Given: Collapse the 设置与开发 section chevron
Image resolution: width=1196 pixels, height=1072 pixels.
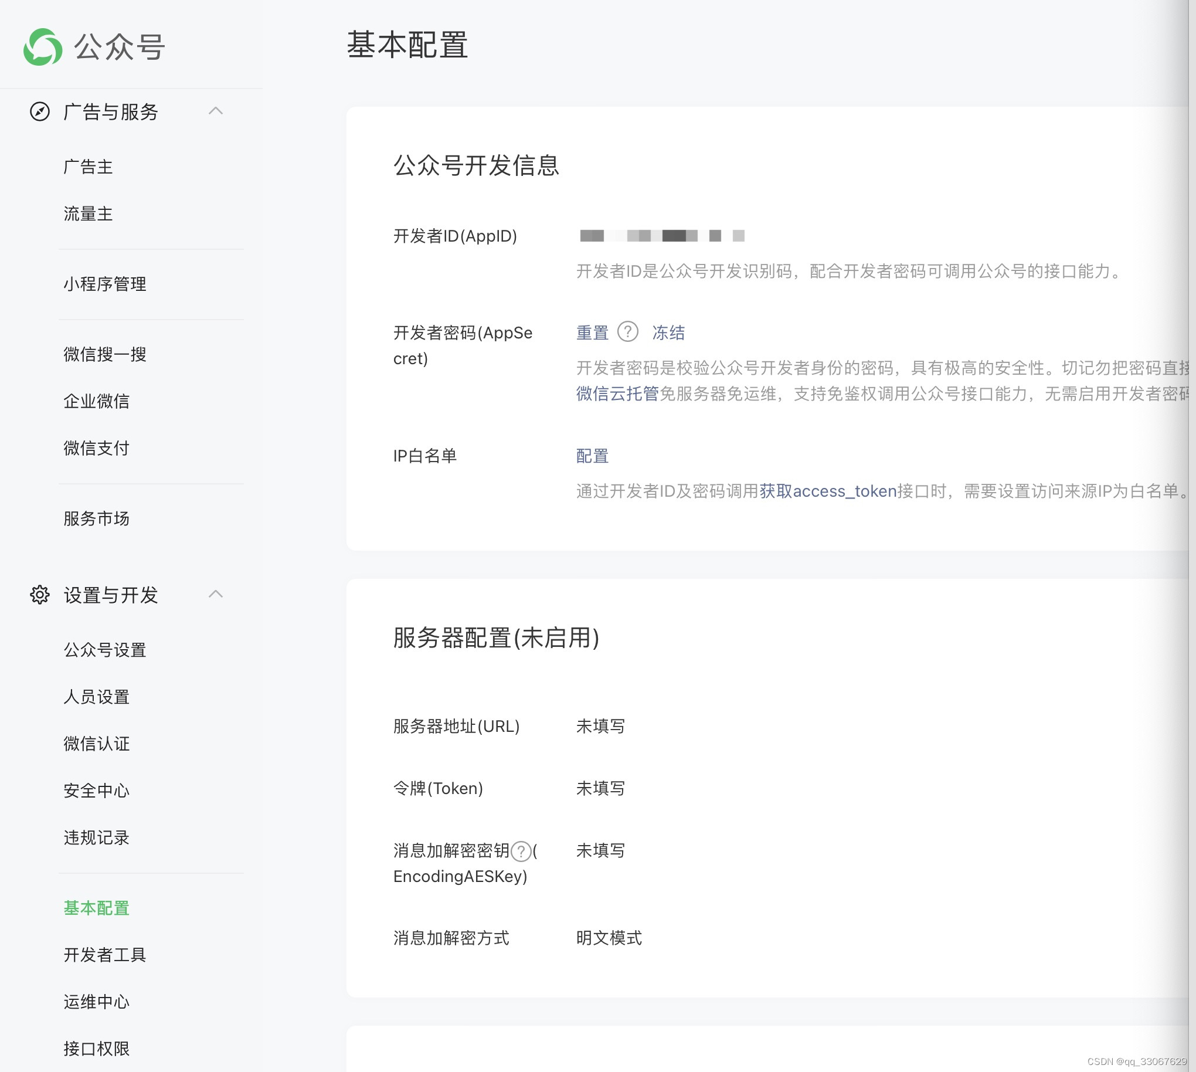Looking at the screenshot, I should pos(216,594).
